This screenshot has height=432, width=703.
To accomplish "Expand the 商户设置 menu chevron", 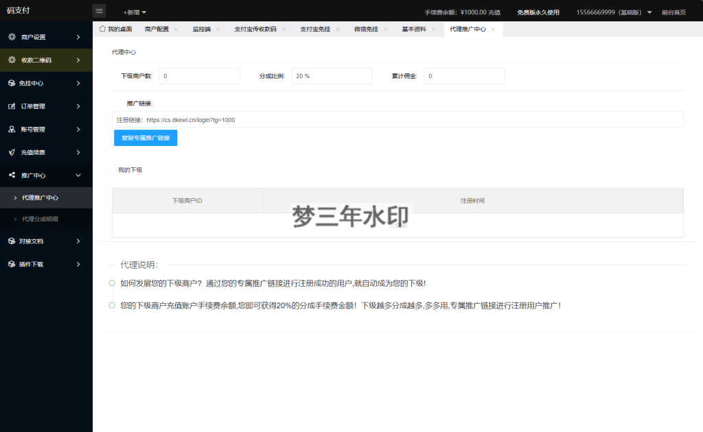I will [x=78, y=37].
